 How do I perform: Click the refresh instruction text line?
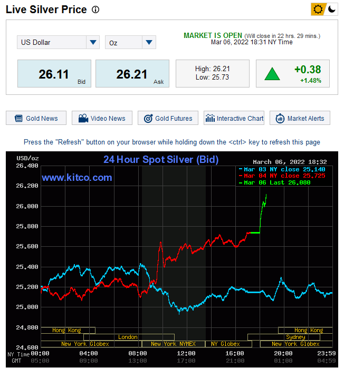click(x=172, y=142)
